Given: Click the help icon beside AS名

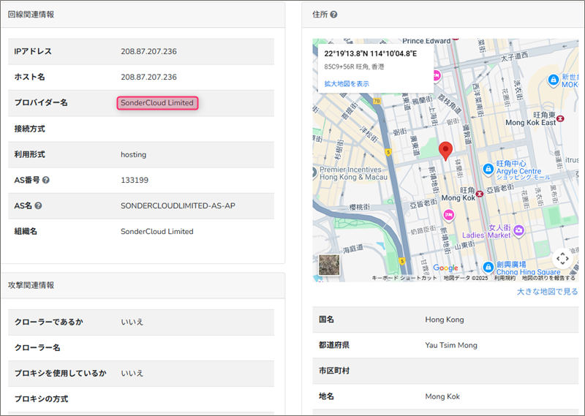Looking at the screenshot, I should (38, 205).
